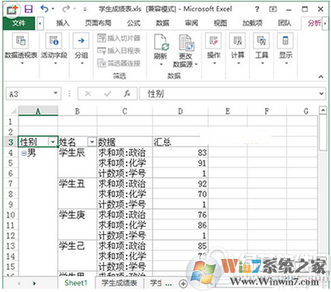This screenshot has width=331, height=292.
Task: Click the Name Box showing A3
Action: pos(33,93)
